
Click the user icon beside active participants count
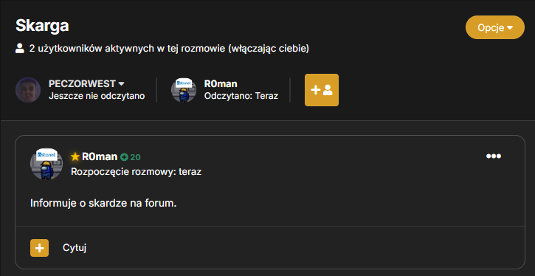point(20,49)
